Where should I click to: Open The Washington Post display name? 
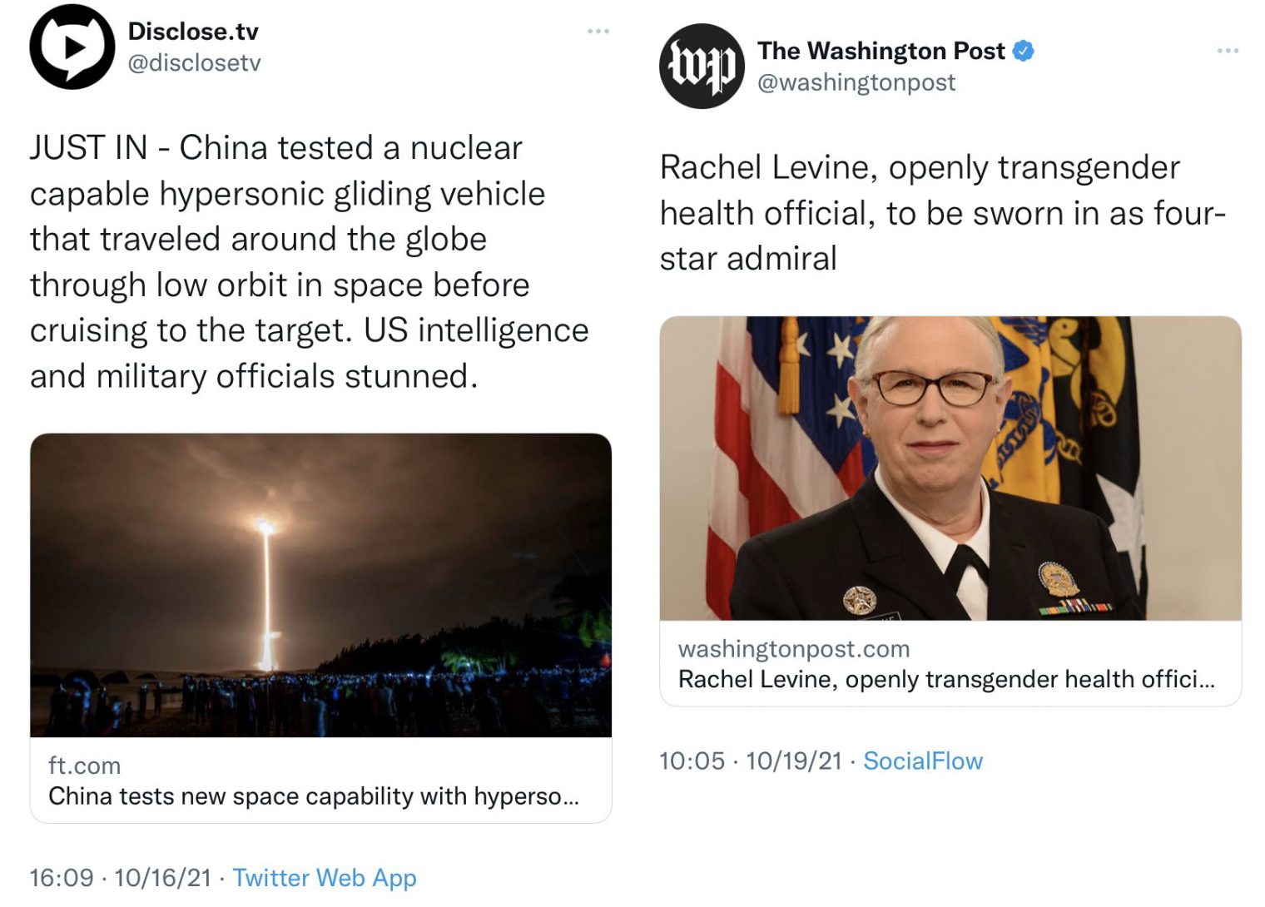pyautogui.click(x=881, y=51)
